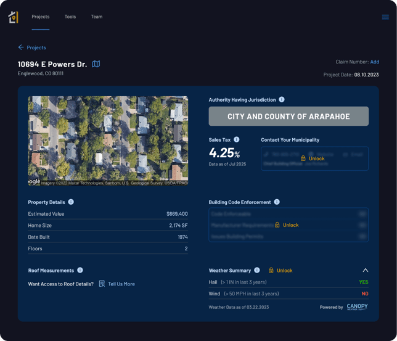Click the form icon next to Tell Us More
Viewport: 397px width, 341px height.
tap(102, 284)
